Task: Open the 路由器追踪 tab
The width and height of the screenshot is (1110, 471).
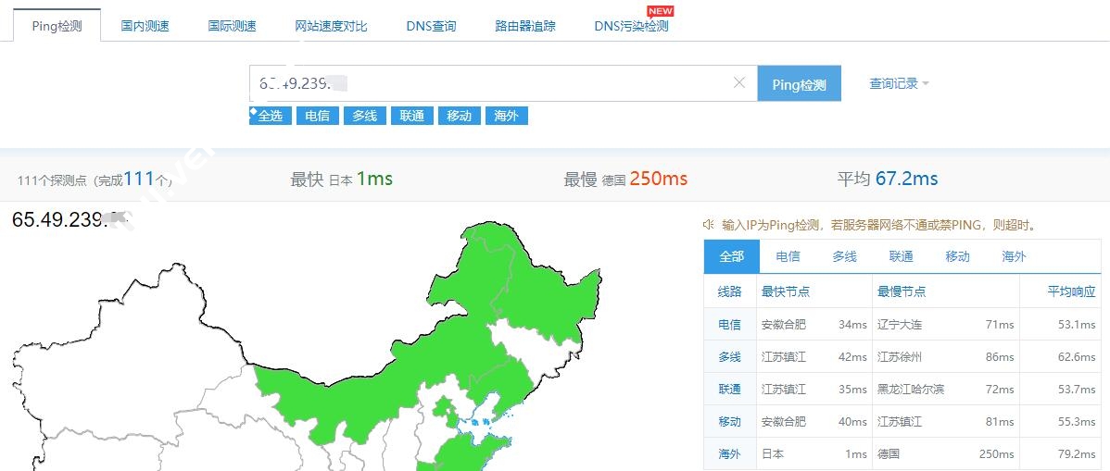Action: tap(525, 26)
